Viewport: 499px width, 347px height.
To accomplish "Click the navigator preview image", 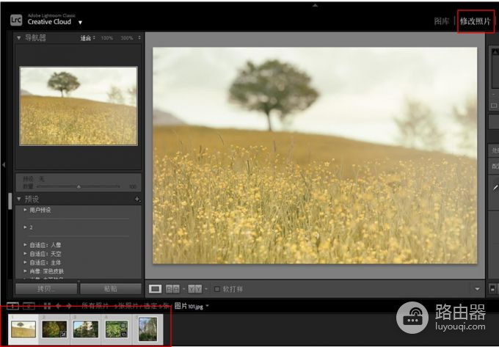I will pyautogui.click(x=79, y=106).
